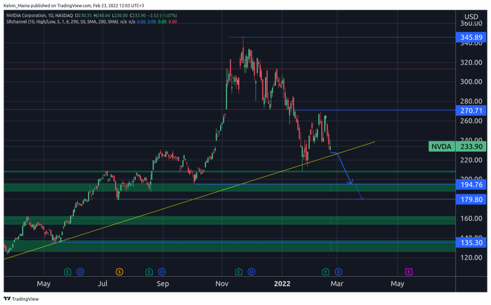Select the 135.30 price line label
Viewport: 491px width, 305px height.
[x=471, y=243]
